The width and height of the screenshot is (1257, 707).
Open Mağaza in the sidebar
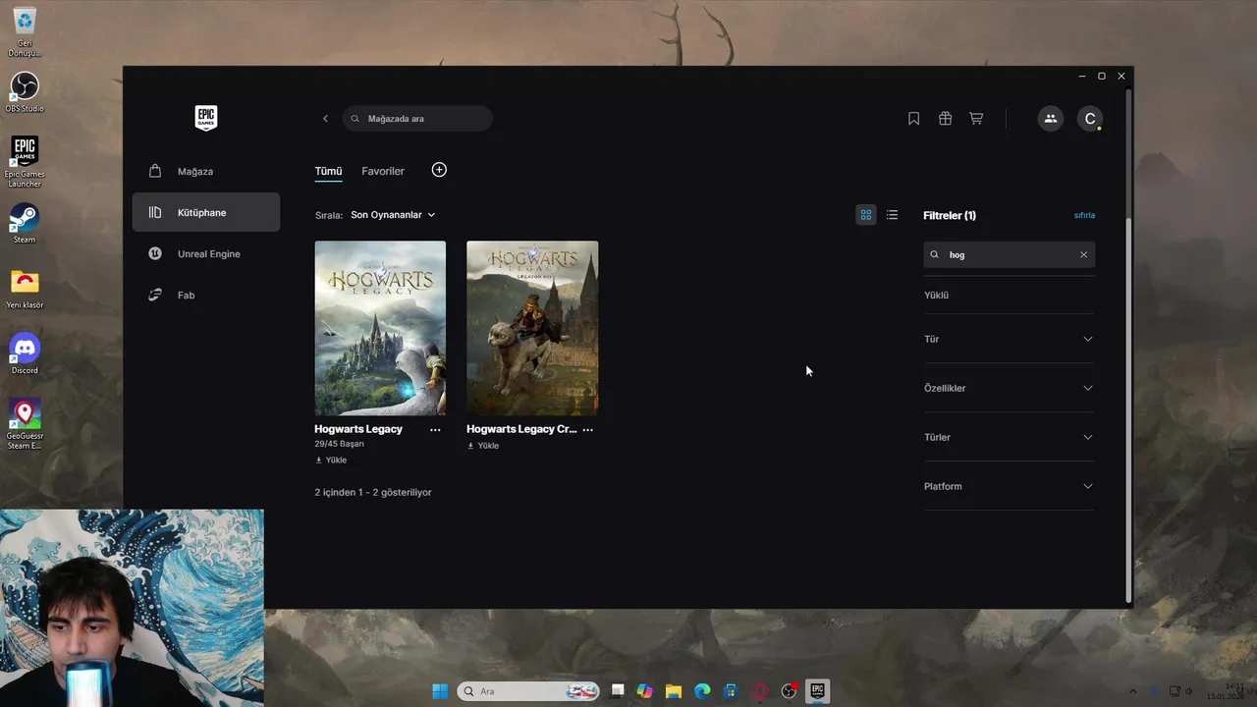point(206,171)
